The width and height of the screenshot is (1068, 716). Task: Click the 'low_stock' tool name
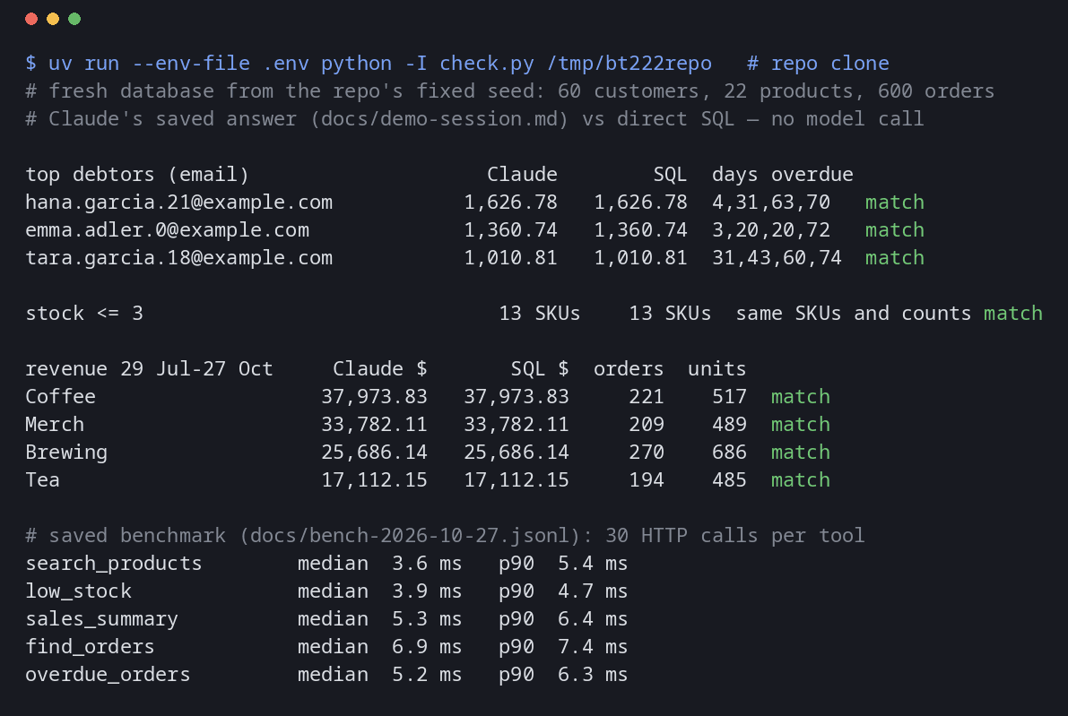pyautogui.click(x=78, y=592)
